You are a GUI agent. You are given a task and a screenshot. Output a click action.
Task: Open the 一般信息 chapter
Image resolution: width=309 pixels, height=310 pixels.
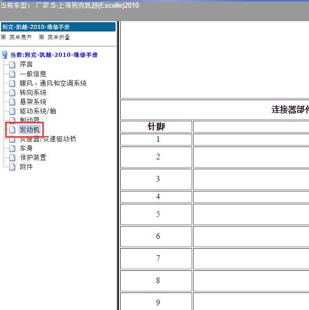click(x=33, y=74)
